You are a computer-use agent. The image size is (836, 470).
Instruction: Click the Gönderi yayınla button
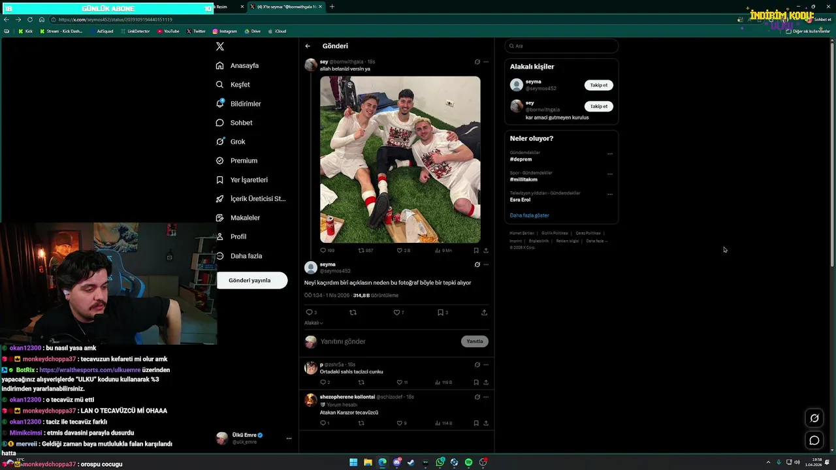tap(252, 280)
